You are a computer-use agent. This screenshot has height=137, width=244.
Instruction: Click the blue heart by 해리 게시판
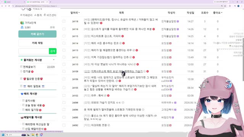(x=22, y=94)
